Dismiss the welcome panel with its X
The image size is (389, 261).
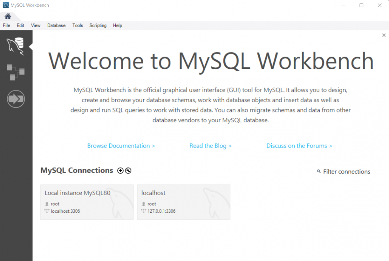pos(383,35)
